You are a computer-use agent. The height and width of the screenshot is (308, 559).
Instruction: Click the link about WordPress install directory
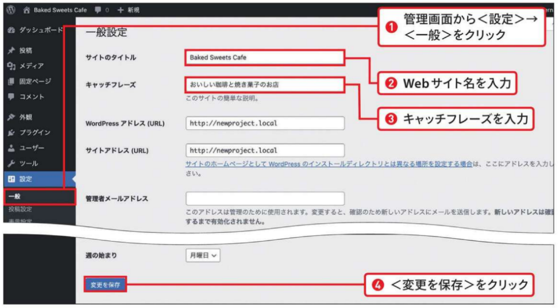[329, 164]
